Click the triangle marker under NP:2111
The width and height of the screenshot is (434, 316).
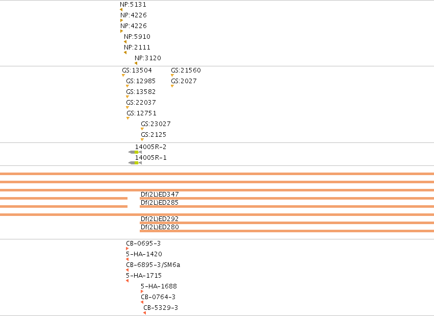point(125,53)
